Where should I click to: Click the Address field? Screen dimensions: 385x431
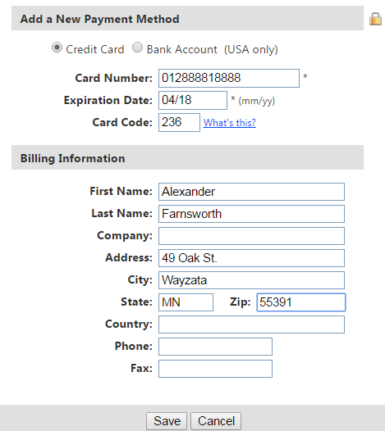pos(251,258)
